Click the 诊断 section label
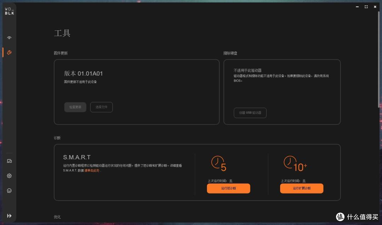 [57, 138]
